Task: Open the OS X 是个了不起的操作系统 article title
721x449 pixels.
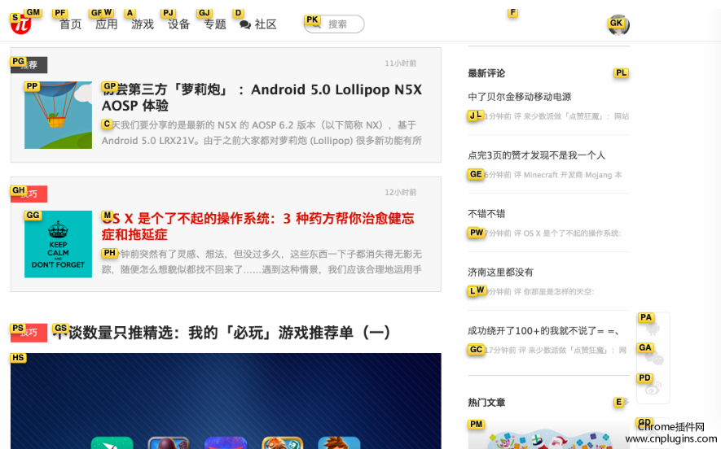Action: click(x=258, y=226)
